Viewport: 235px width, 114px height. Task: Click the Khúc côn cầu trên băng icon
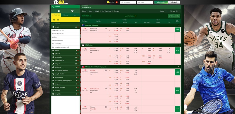point(53,70)
